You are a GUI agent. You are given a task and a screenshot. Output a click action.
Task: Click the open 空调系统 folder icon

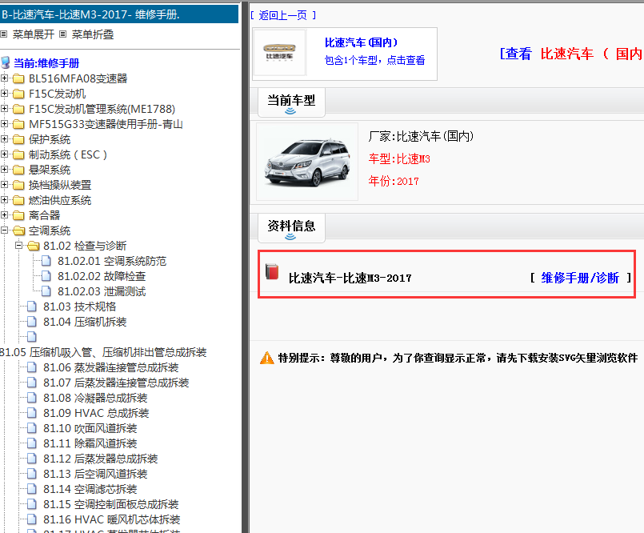coord(18,230)
